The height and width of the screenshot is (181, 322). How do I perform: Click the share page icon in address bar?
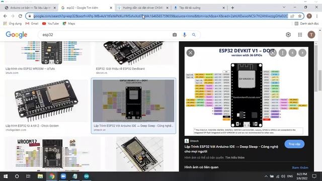pyautogui.click(x=292, y=16)
